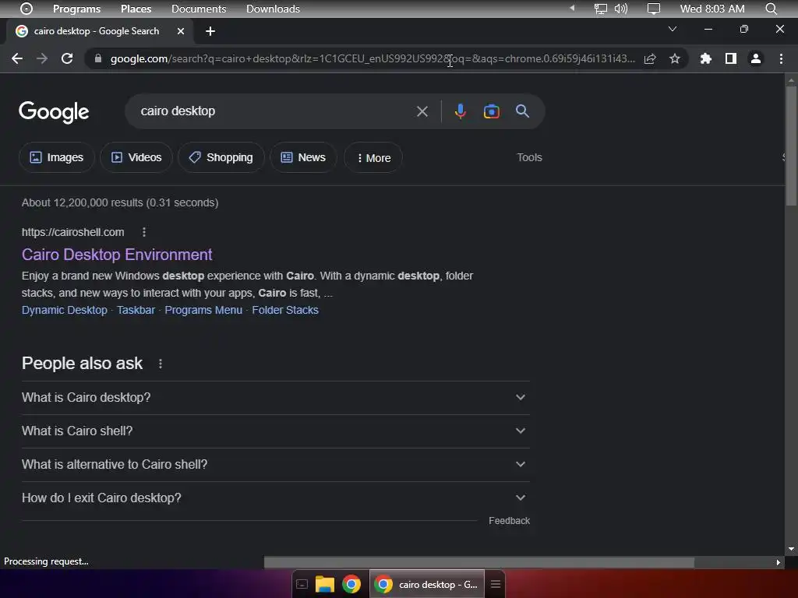
Task: View site info via the padlock icon
Action: [x=97, y=58]
